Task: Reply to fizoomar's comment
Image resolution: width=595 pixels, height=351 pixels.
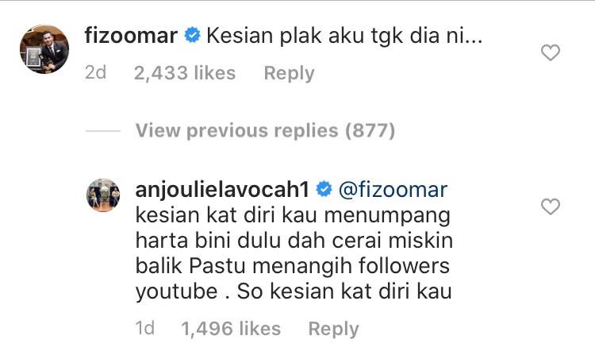Action: point(289,73)
